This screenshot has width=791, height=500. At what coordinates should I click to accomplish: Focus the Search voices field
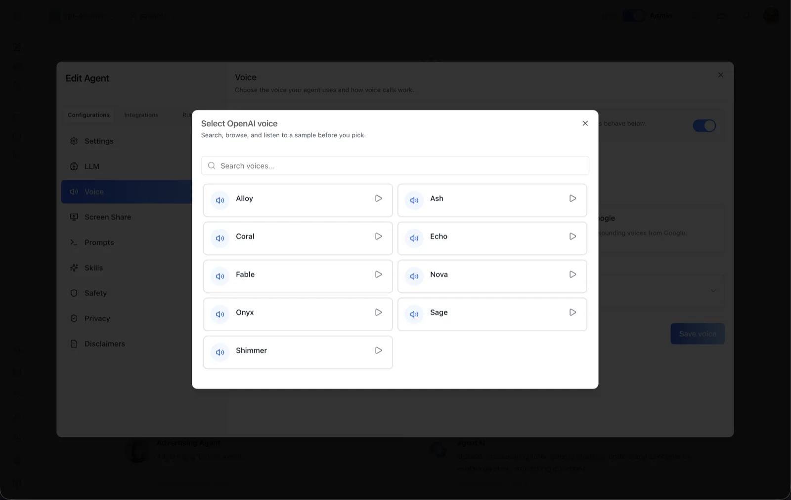coord(395,166)
